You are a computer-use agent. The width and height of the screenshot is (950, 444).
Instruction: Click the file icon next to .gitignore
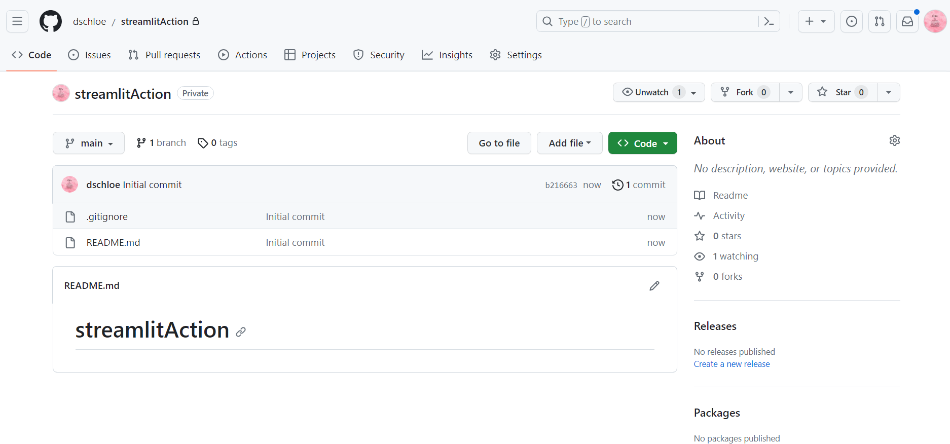coord(70,217)
